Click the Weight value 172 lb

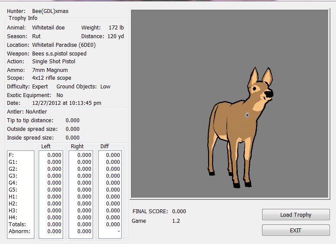(116, 28)
